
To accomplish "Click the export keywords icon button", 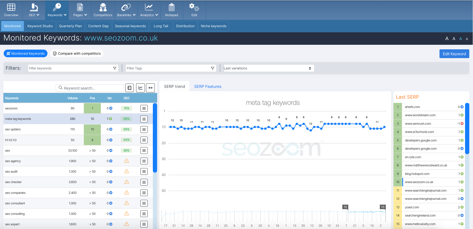I will (130, 88).
